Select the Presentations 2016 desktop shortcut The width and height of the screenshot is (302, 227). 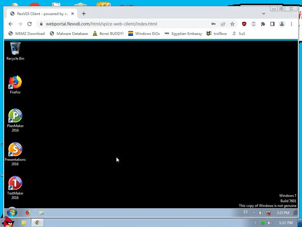15,154
